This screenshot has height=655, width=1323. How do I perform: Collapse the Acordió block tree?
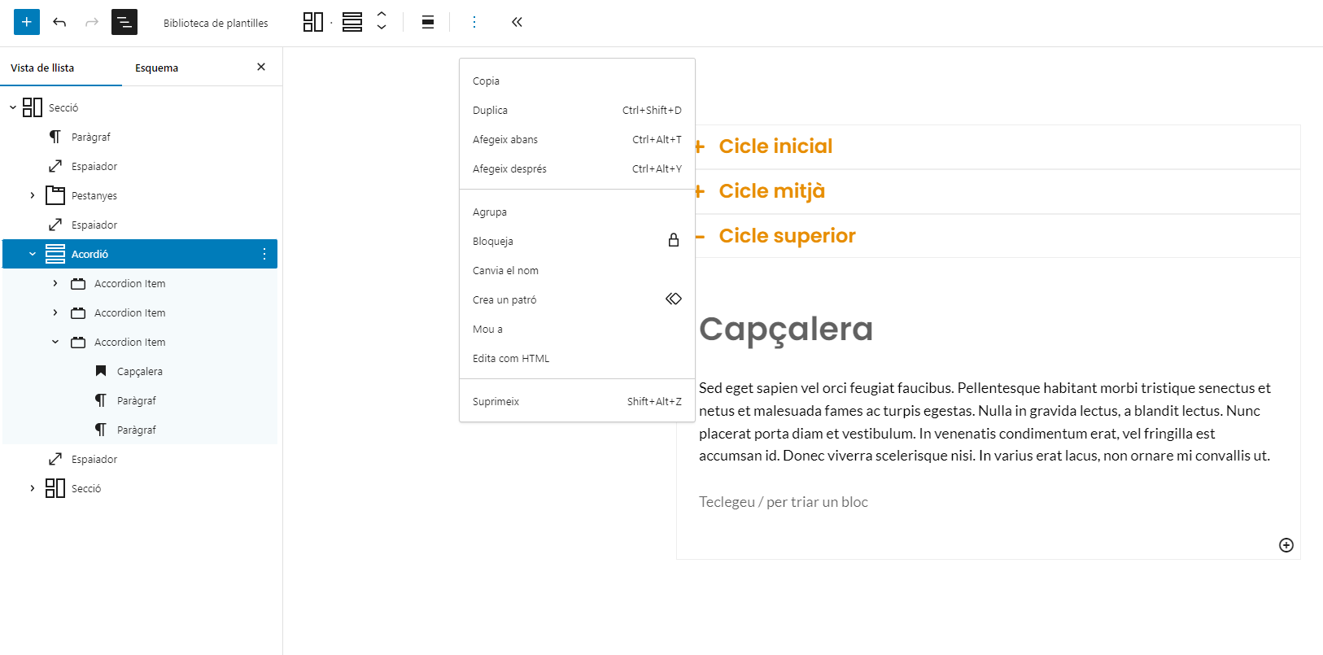(33, 254)
